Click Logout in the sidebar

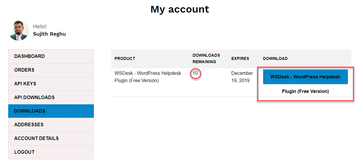coord(51,152)
